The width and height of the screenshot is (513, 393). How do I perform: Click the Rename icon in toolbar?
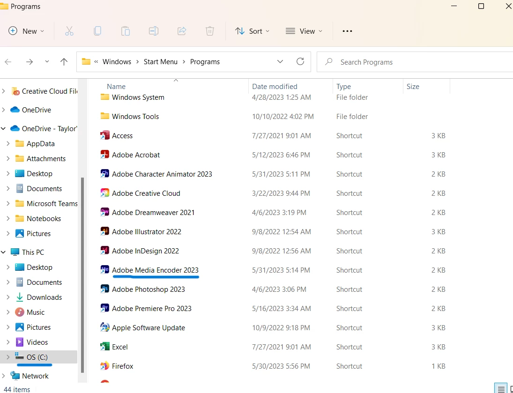(154, 31)
